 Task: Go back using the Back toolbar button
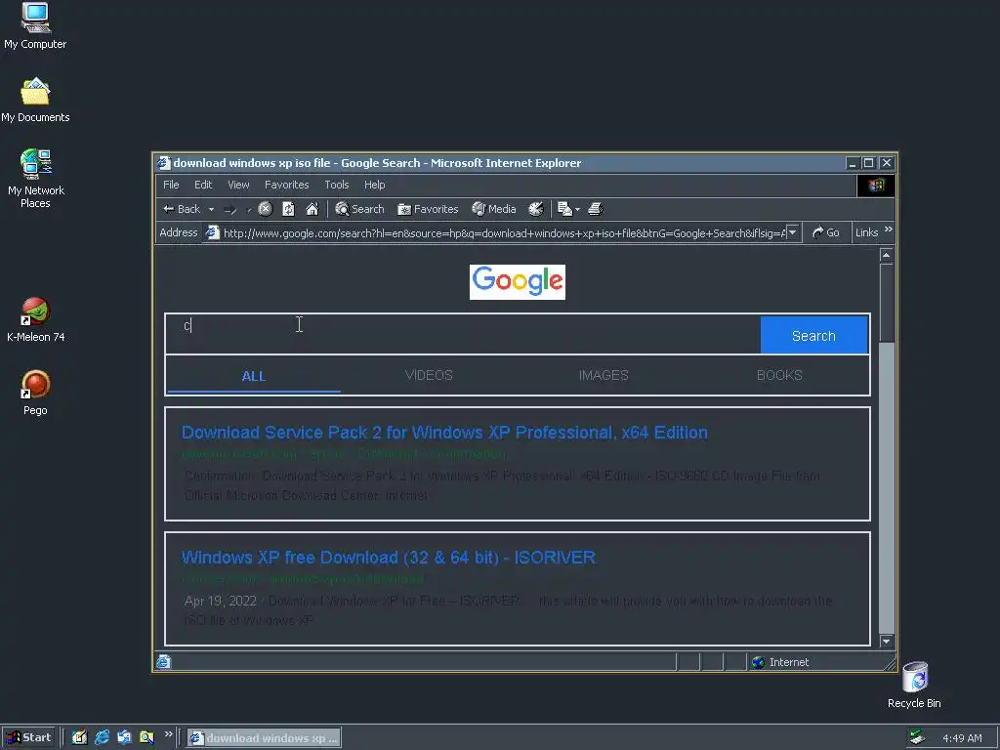tap(181, 209)
